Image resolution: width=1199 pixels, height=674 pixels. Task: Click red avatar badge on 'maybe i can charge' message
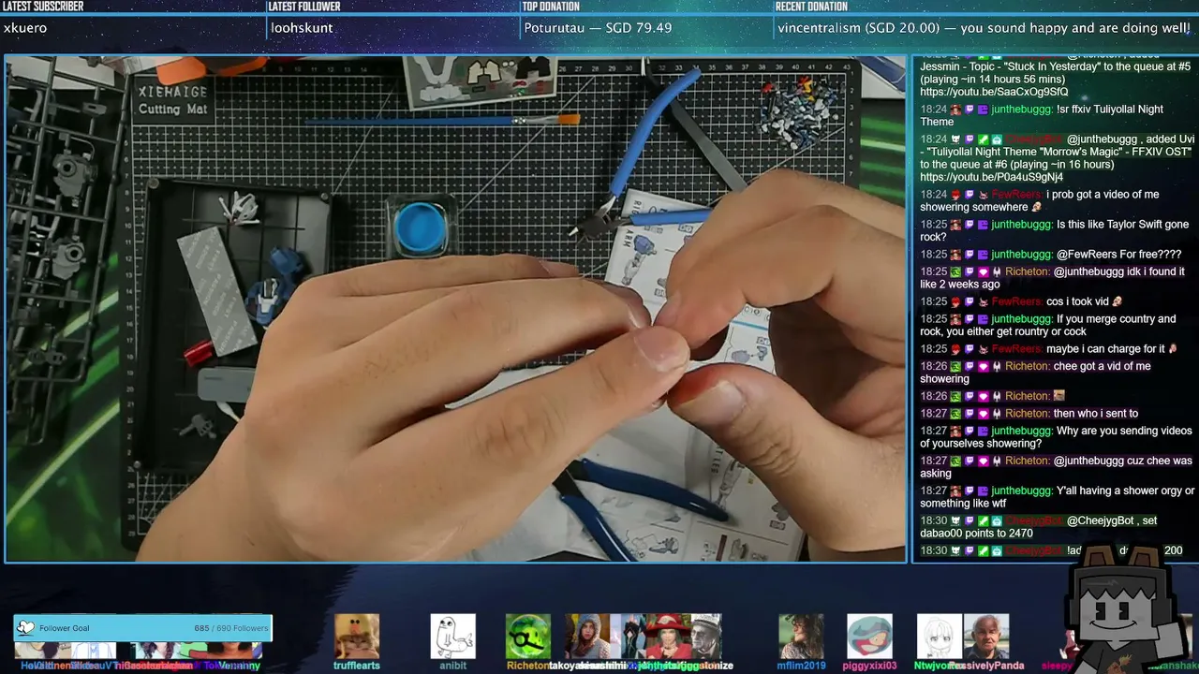pos(955,348)
